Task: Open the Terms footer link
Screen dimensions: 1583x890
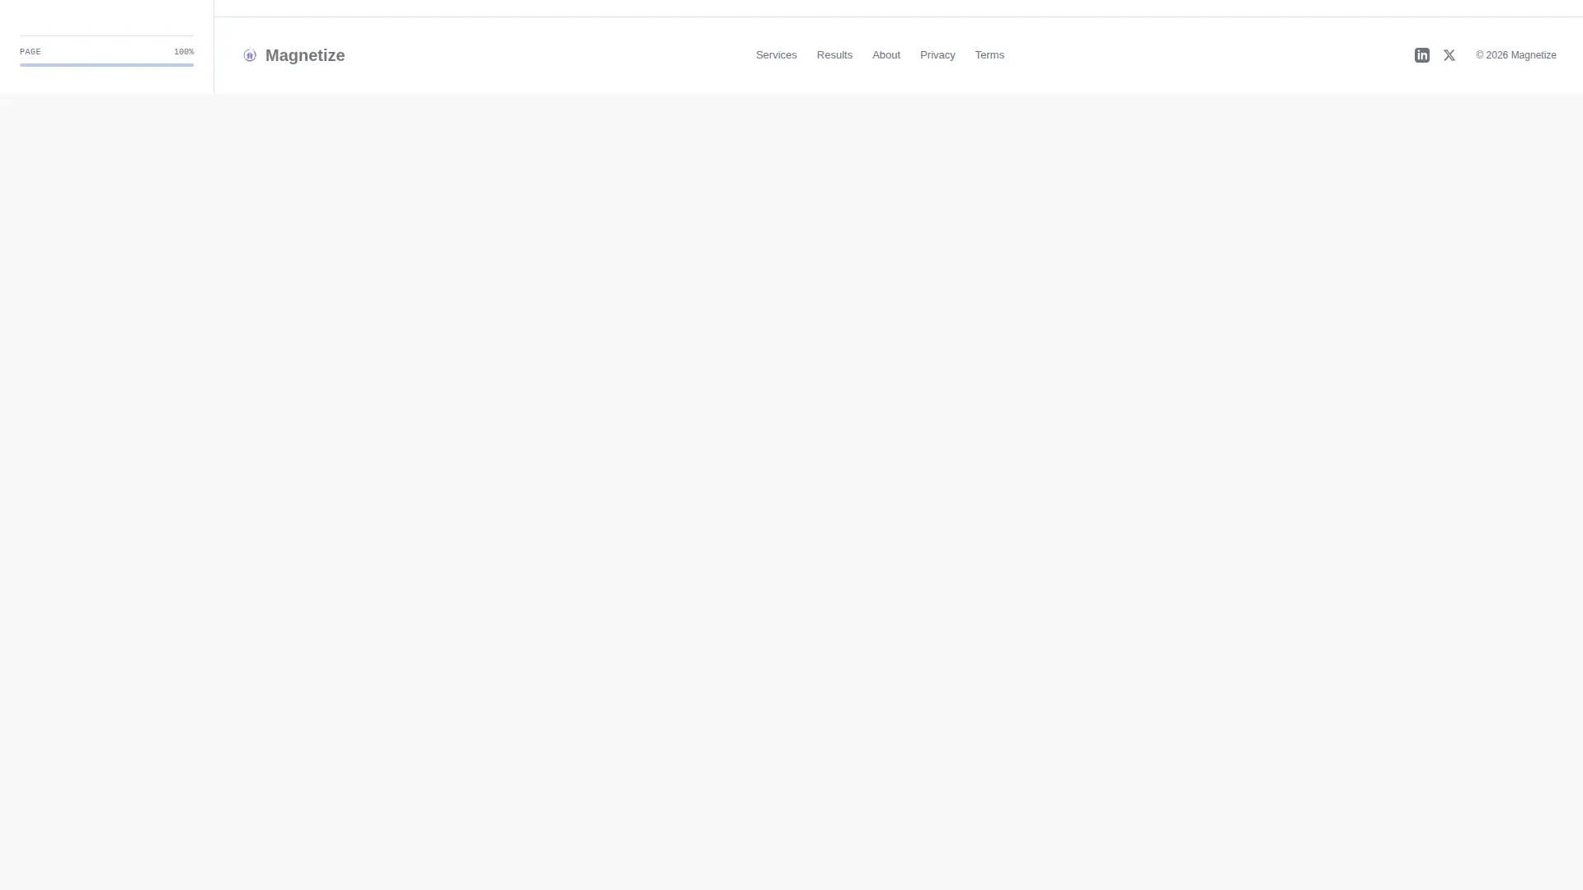Action: [x=989, y=55]
